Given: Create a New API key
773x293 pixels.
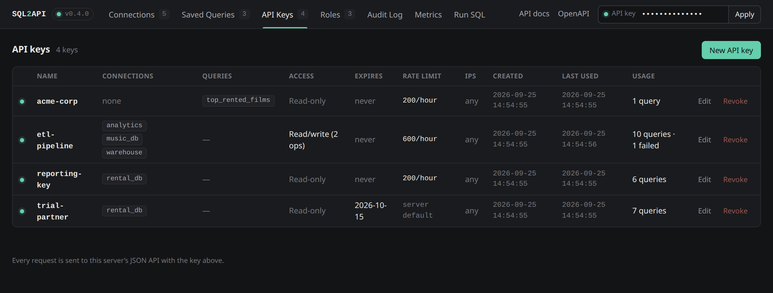Looking at the screenshot, I should (x=731, y=50).
